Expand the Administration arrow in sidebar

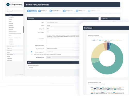14,54
